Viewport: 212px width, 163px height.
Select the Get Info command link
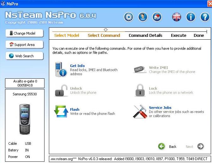coord(77,66)
